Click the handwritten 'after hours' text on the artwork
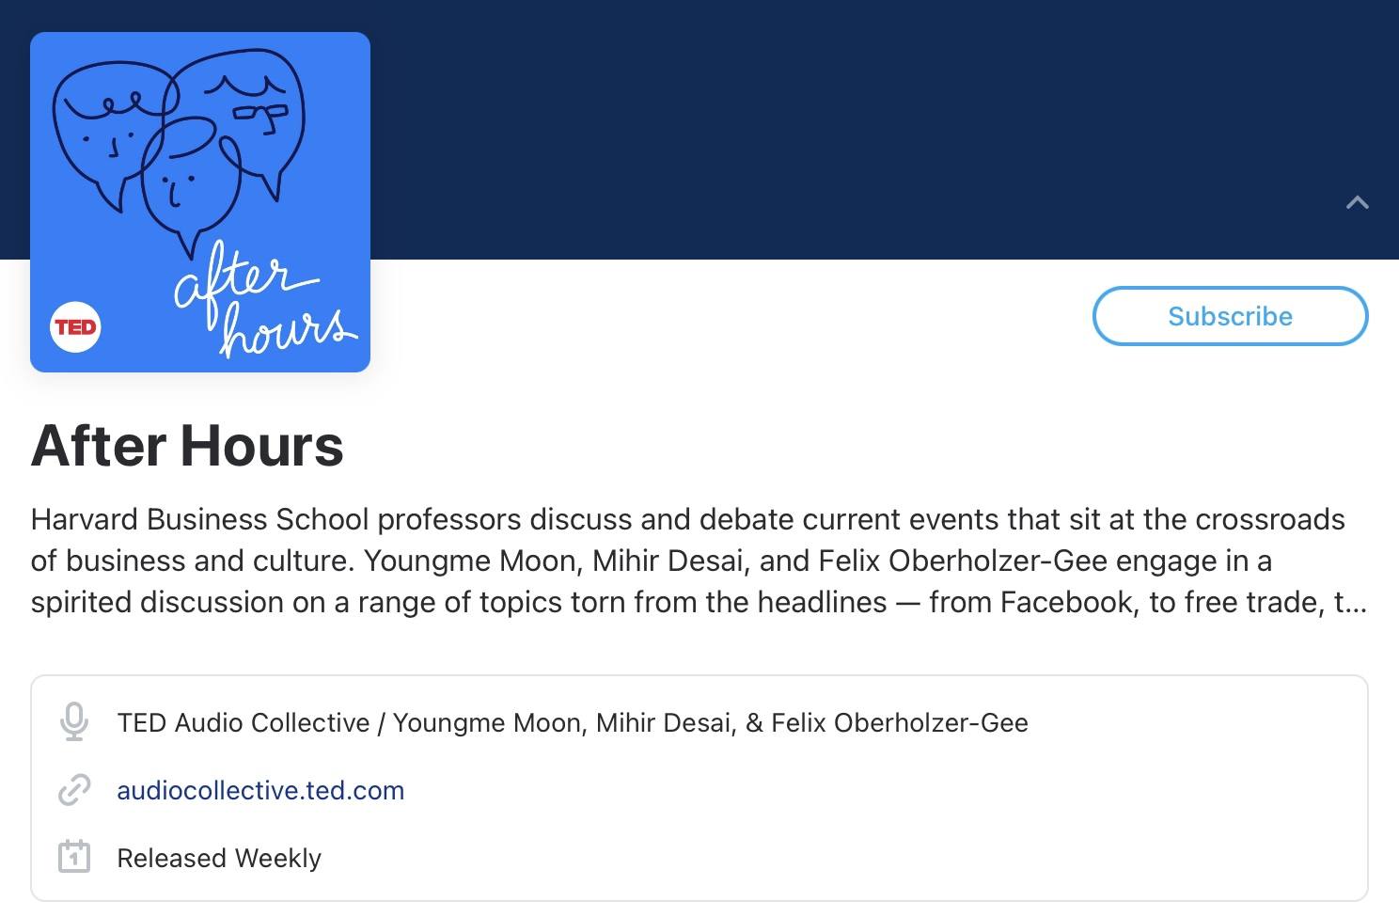The height and width of the screenshot is (917, 1399). (265, 299)
